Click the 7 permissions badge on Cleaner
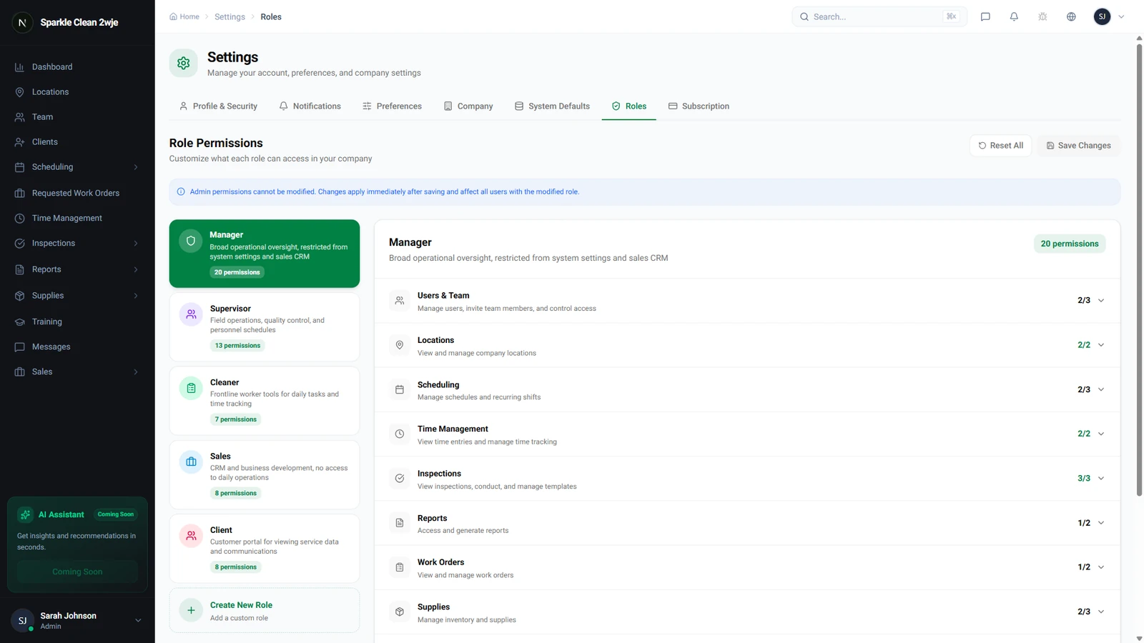Viewport: 1144px width, 643px height. 236,419
